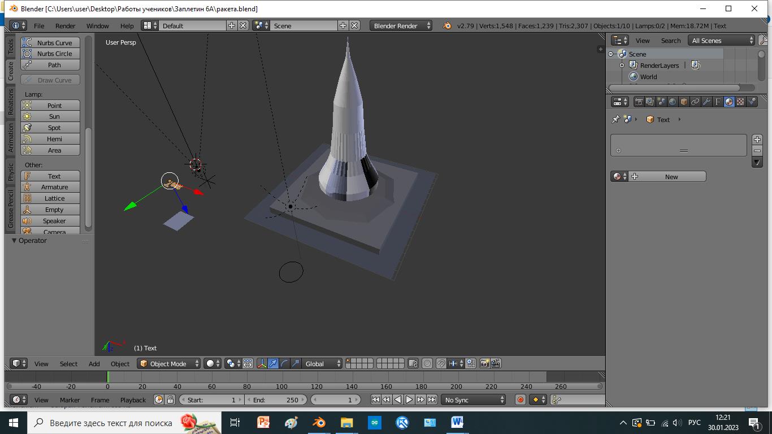Create a new material with New button
This screenshot has height=434, width=772.
click(x=667, y=176)
